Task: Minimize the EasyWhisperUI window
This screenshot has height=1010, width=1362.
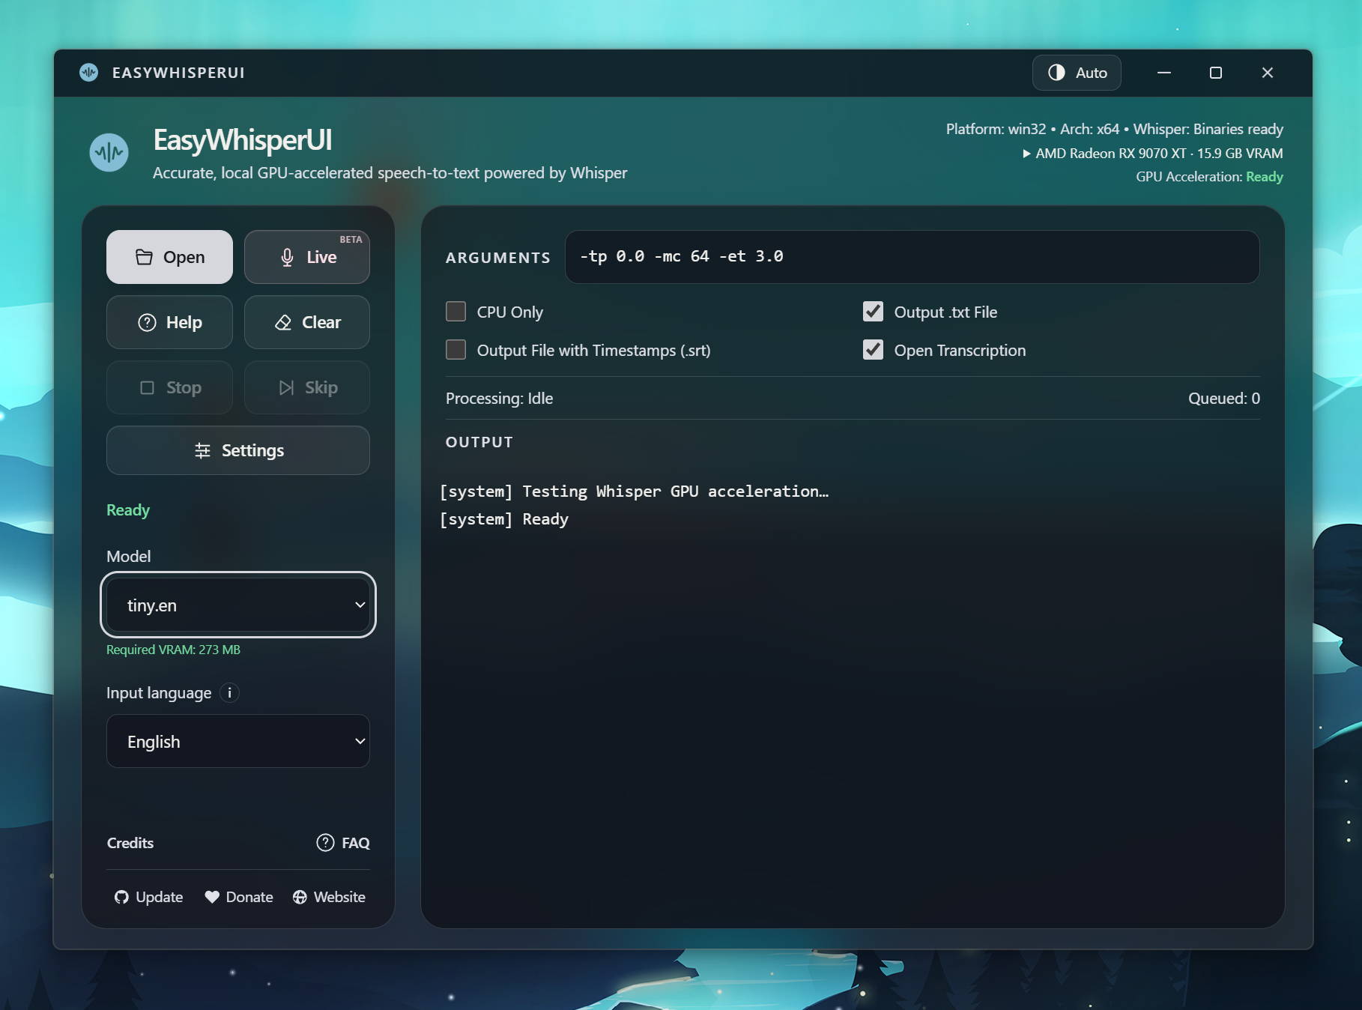Action: (1163, 73)
